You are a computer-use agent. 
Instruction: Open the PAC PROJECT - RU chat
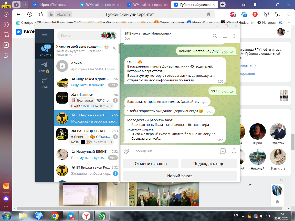(87, 136)
